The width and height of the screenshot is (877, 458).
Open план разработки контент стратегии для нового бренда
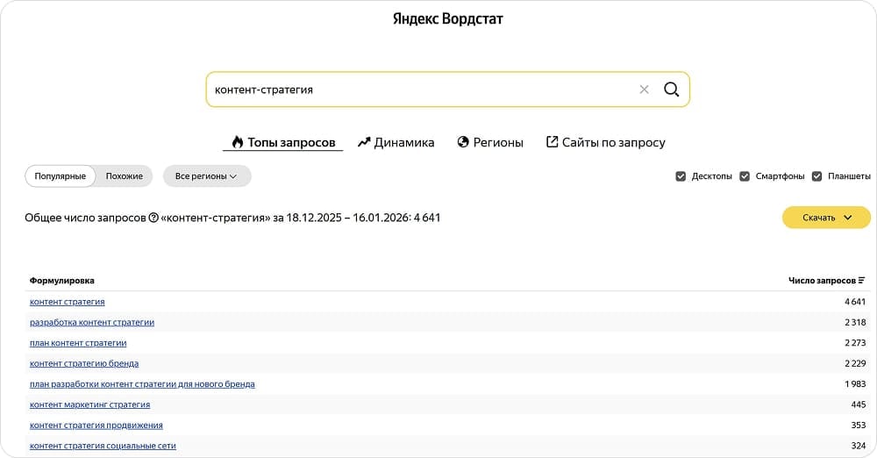(142, 384)
